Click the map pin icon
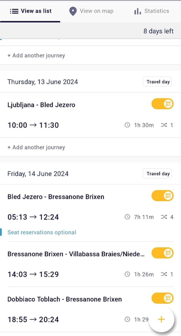This screenshot has width=181, height=336. tap(73, 11)
